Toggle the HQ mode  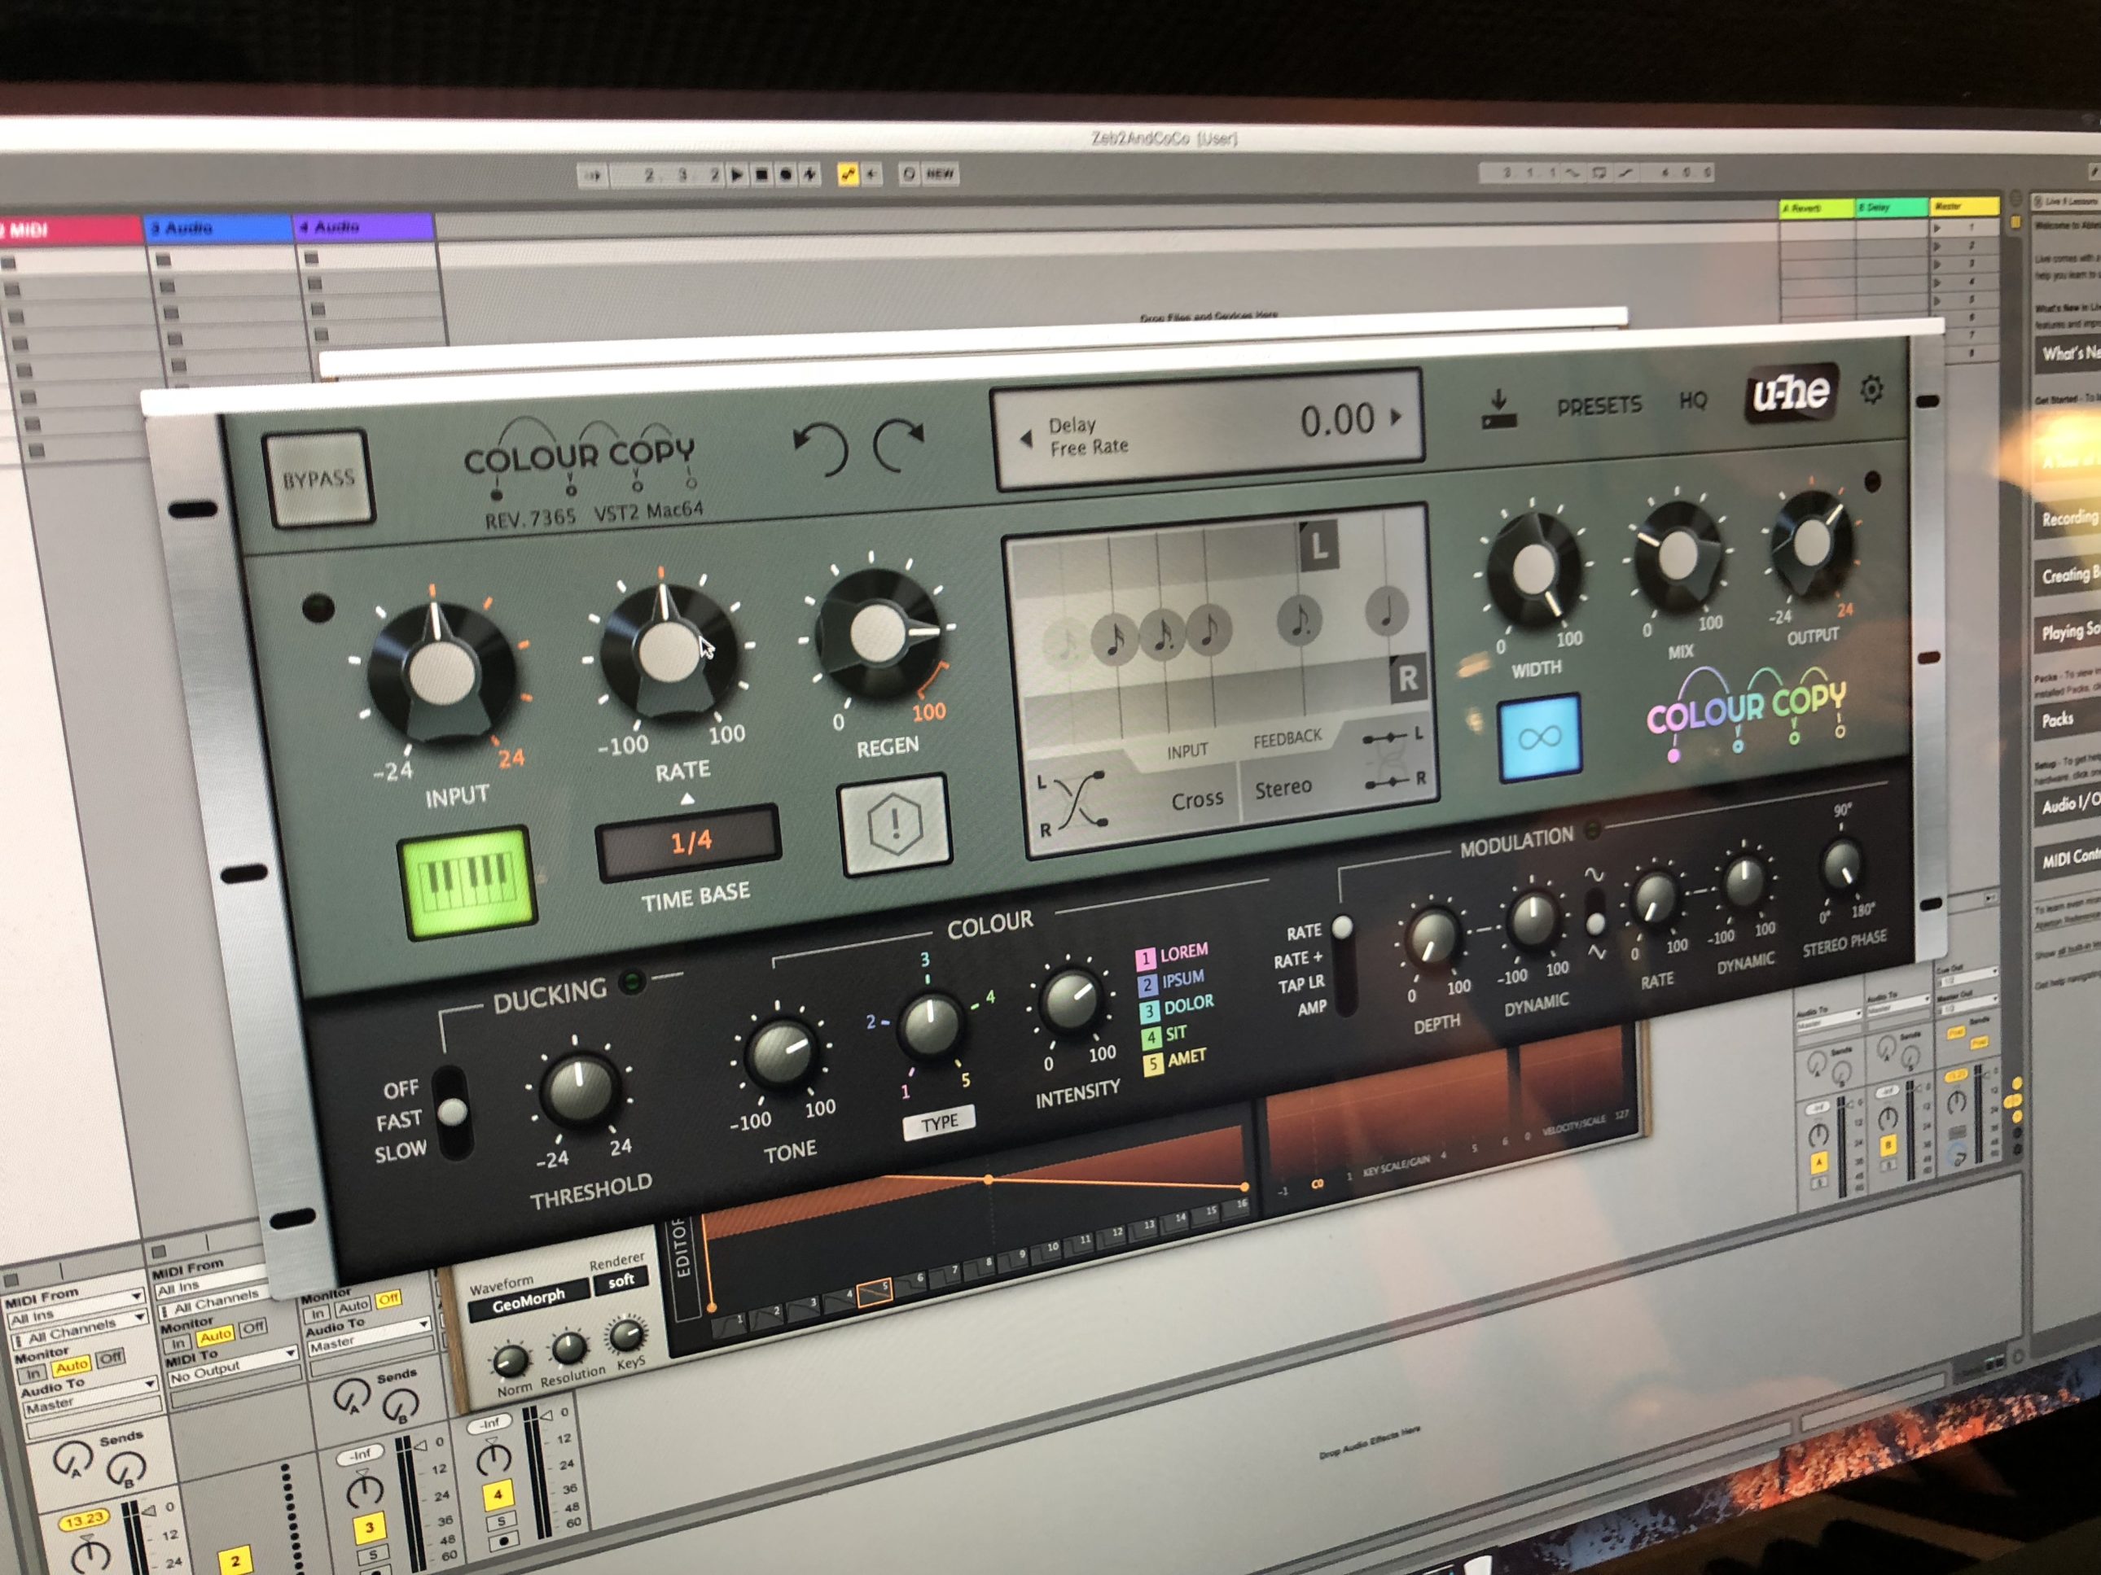1692,400
